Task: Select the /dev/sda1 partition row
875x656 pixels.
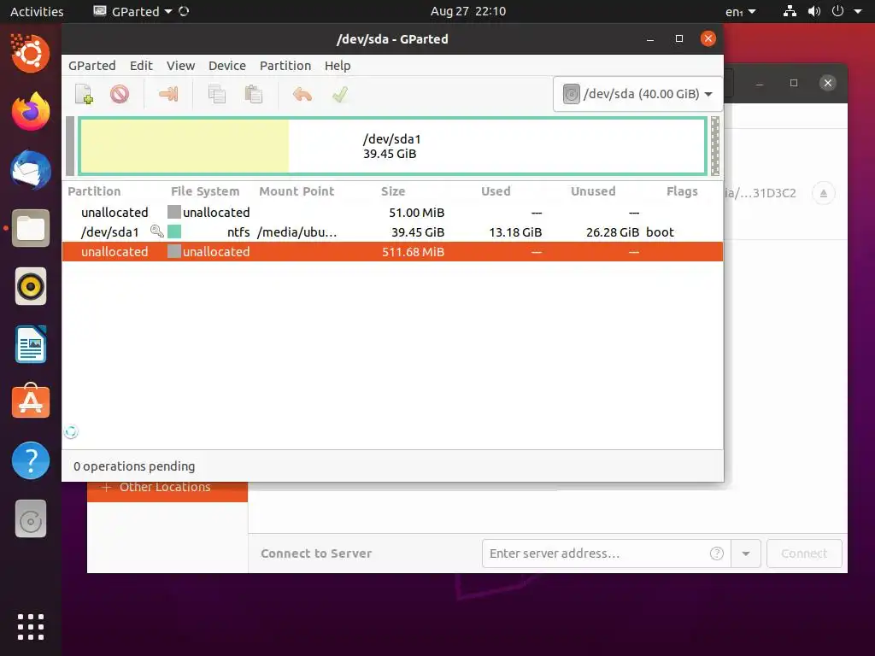Action: (x=392, y=232)
